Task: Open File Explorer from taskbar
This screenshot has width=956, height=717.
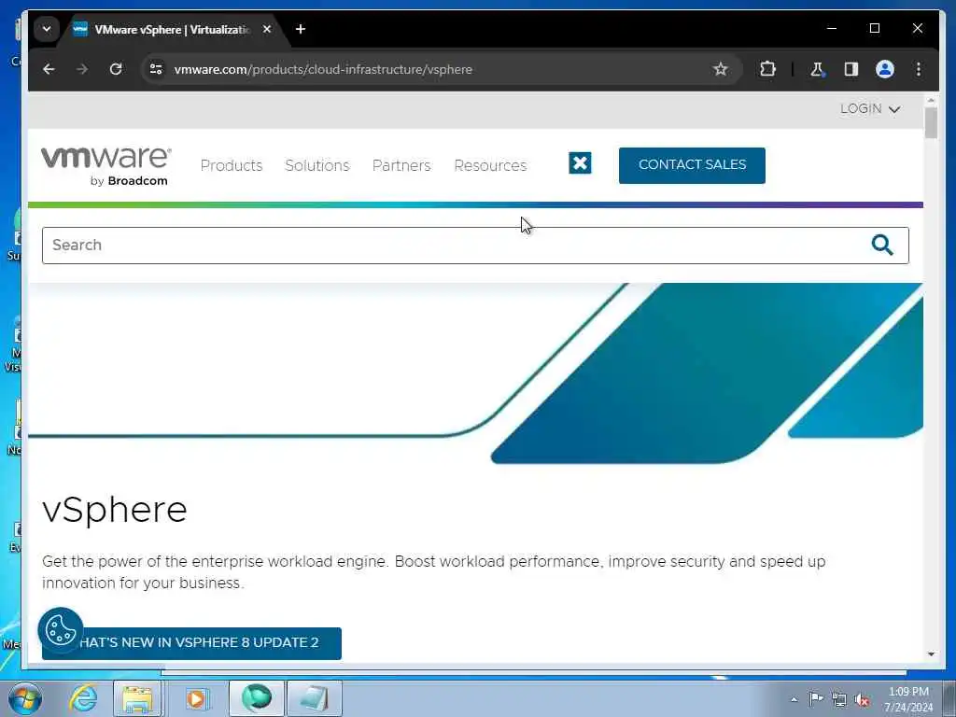Action: (138, 698)
